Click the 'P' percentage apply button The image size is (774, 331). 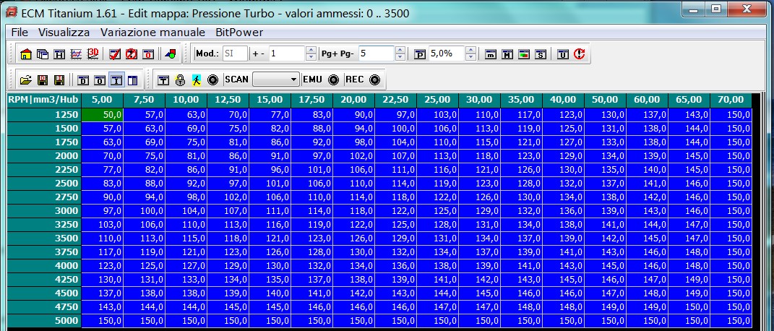click(x=420, y=54)
